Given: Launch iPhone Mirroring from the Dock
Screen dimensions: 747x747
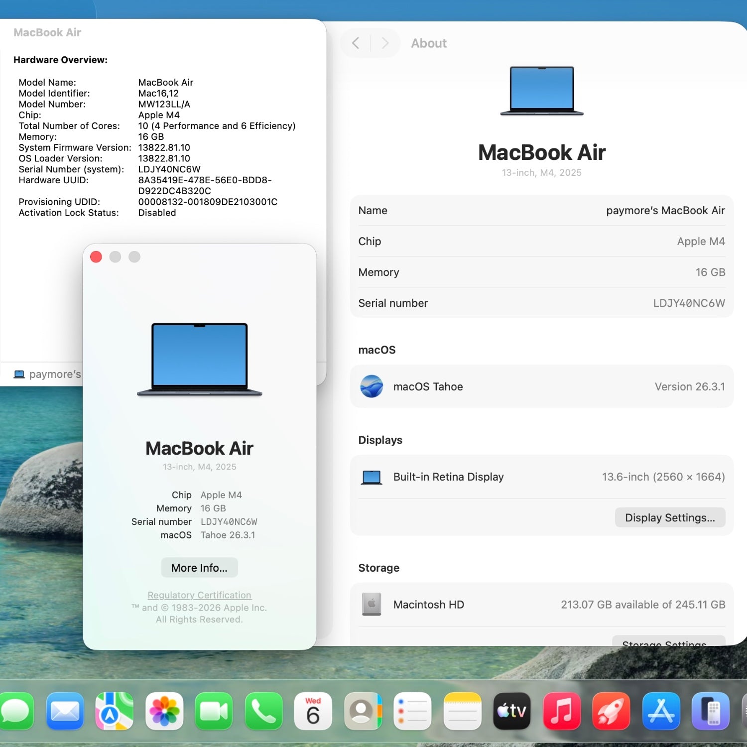Looking at the screenshot, I should click(711, 711).
